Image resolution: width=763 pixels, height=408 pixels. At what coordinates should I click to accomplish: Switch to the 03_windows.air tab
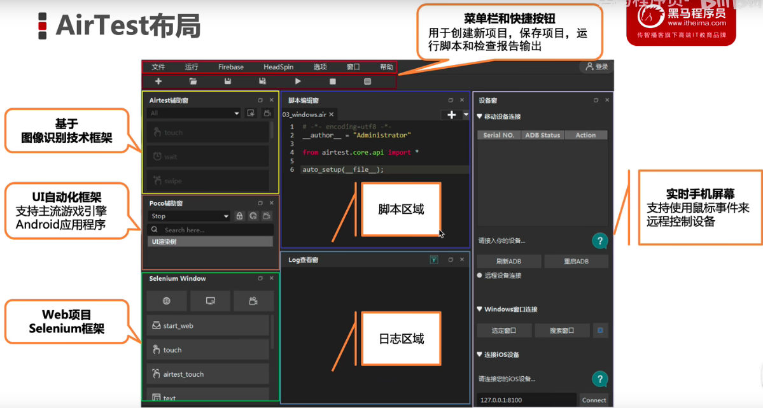coord(304,115)
